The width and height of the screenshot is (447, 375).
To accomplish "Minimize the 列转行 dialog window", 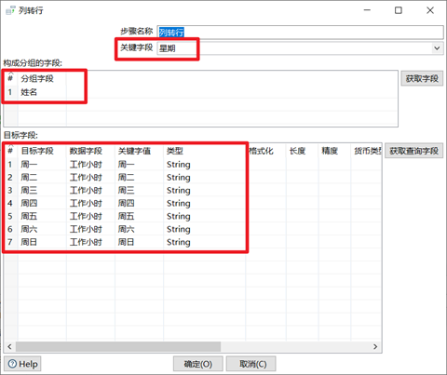I will pos(367,10).
